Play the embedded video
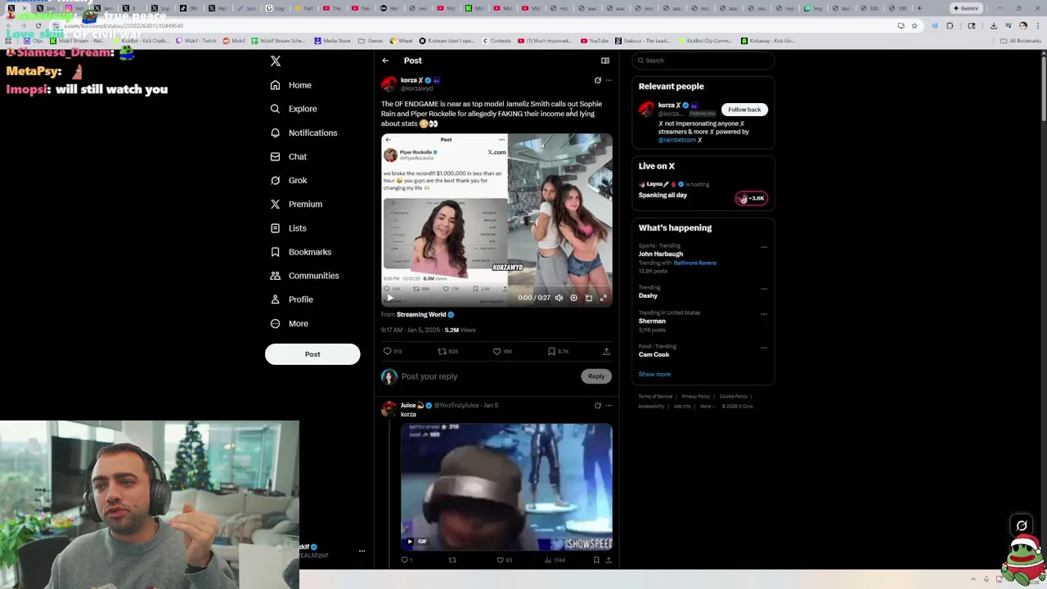The height and width of the screenshot is (589, 1047). click(x=389, y=298)
